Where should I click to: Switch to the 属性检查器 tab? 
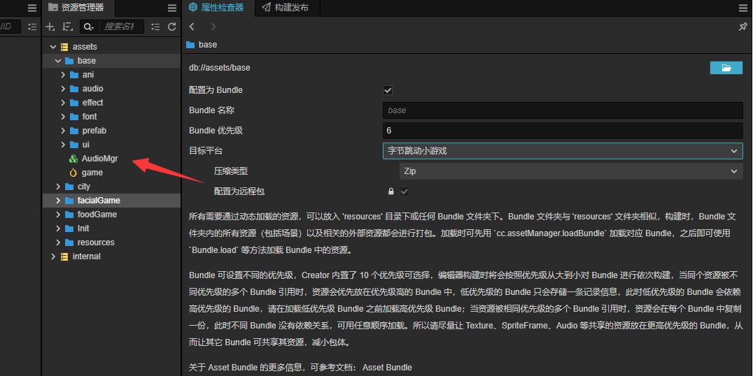tap(217, 8)
